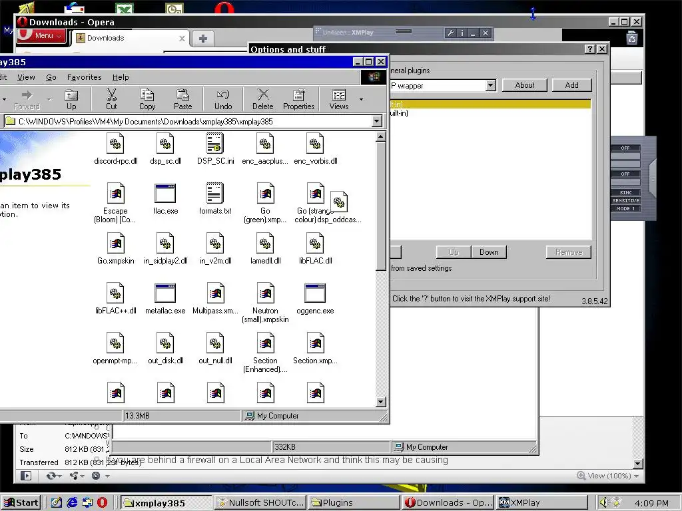
Task: Click the Copy toolbar icon
Action: [x=147, y=99]
